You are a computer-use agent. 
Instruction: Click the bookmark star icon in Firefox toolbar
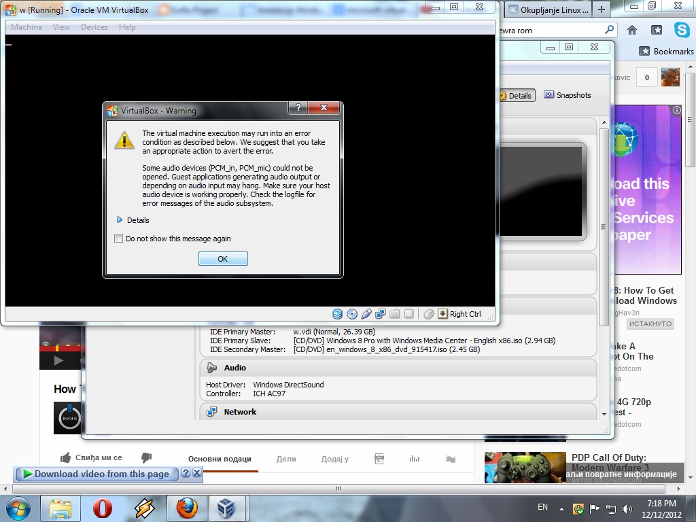[x=657, y=30]
